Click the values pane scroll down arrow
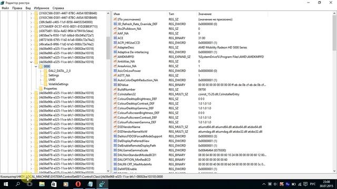The height and width of the screenshot is (189, 337). click(334, 171)
